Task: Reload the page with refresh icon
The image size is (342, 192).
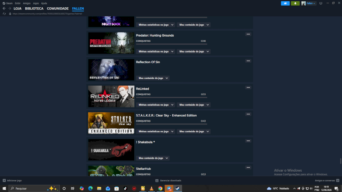Action: tap(4, 14)
